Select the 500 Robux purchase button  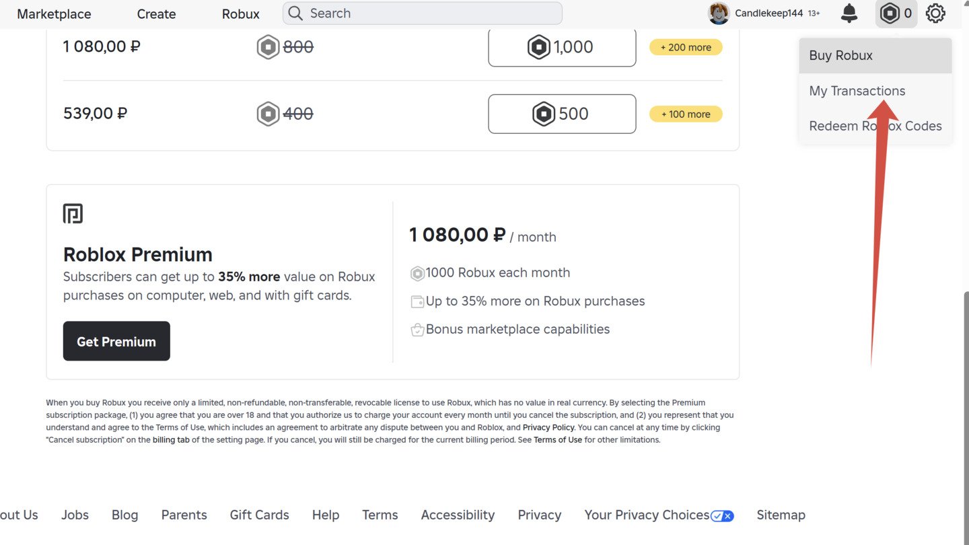[x=562, y=114]
